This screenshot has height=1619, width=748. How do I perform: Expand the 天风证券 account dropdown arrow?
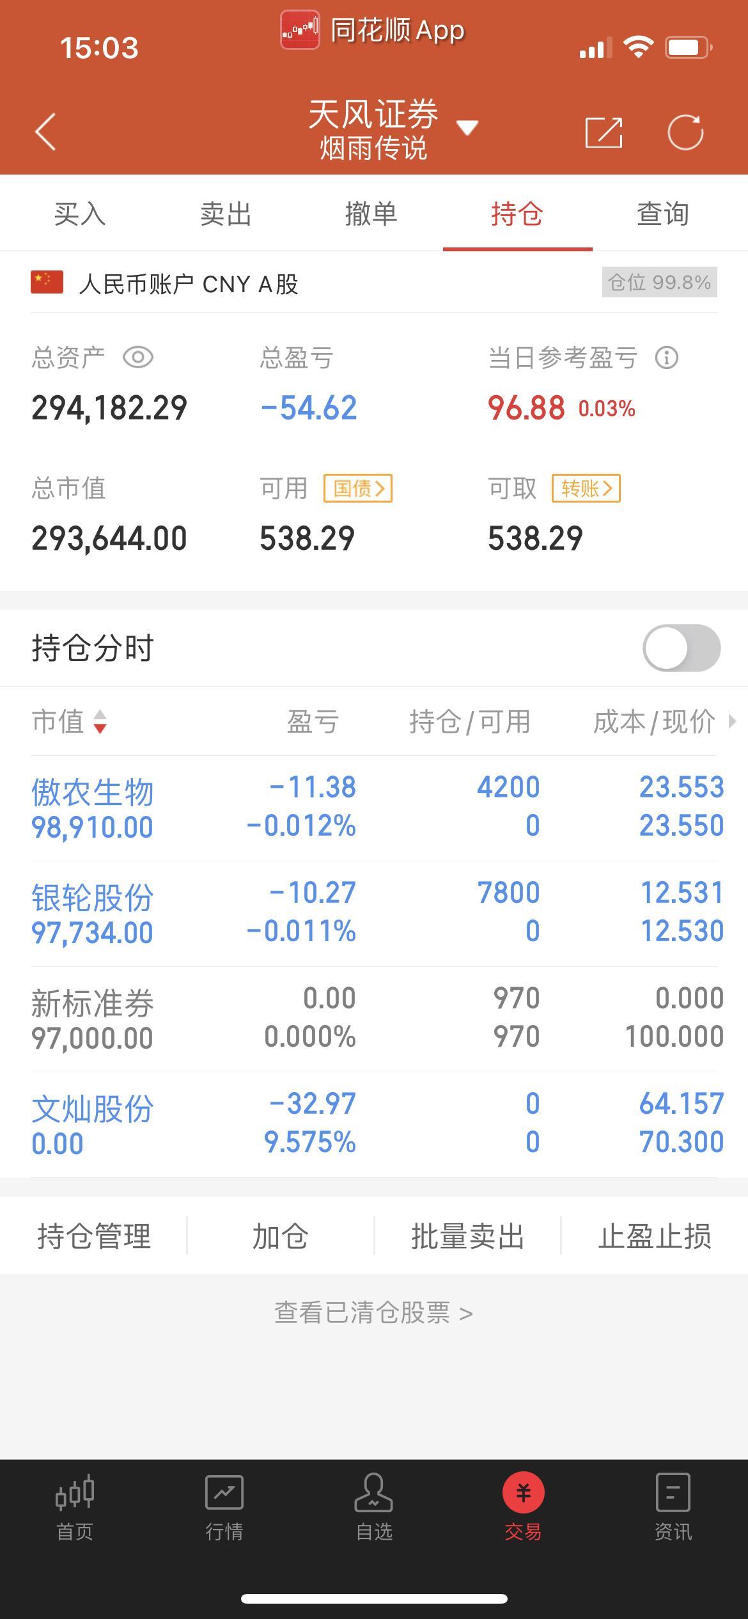coord(467,128)
